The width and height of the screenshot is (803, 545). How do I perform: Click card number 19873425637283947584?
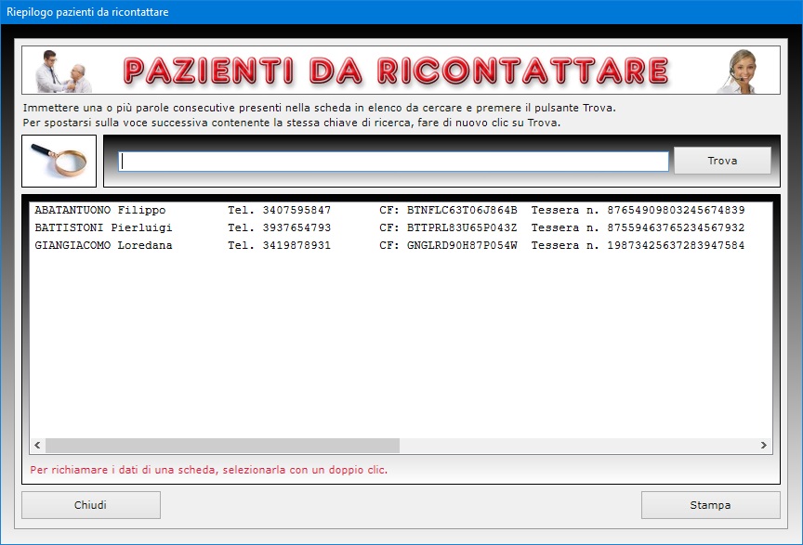coord(676,246)
